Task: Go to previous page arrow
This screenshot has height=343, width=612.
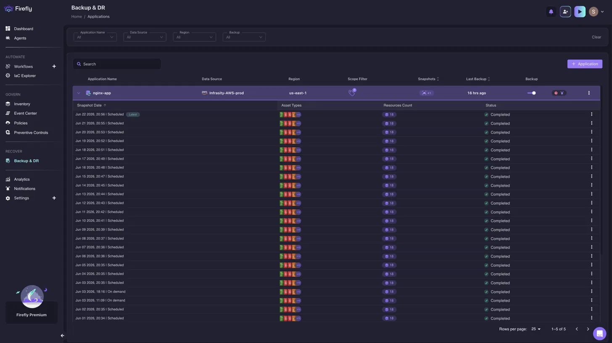Action: (577, 329)
